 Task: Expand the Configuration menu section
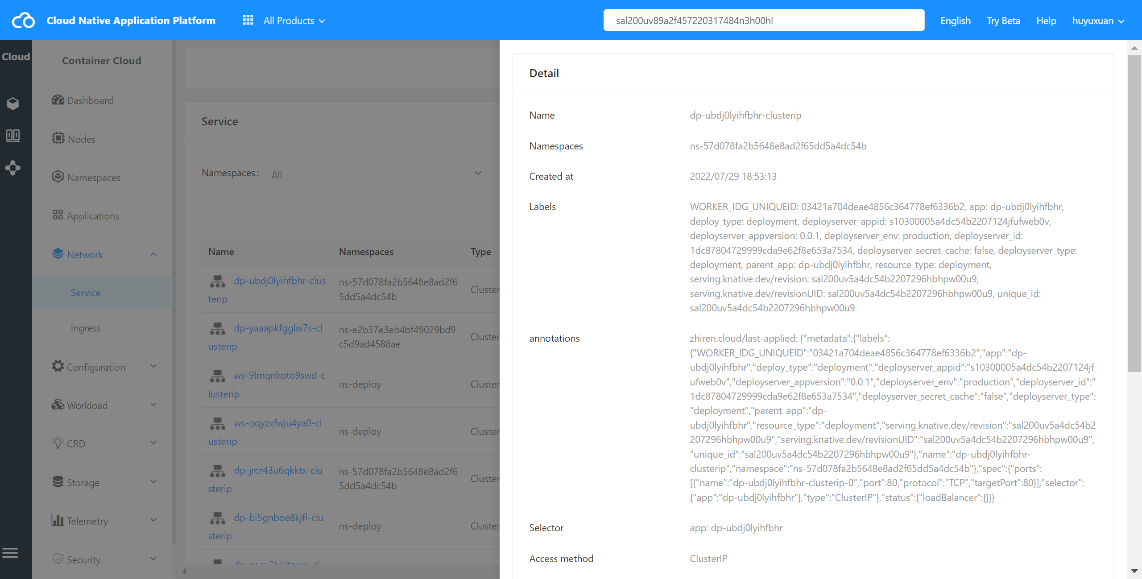click(154, 367)
